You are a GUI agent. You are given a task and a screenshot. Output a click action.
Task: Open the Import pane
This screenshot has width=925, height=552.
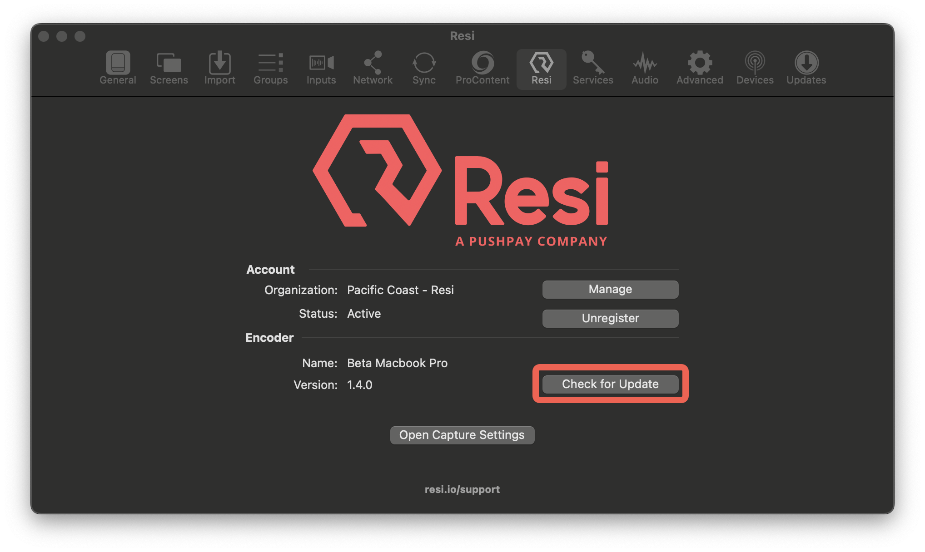click(x=219, y=68)
